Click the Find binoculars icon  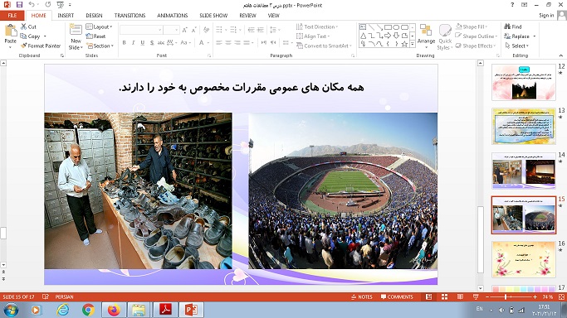[x=507, y=26]
